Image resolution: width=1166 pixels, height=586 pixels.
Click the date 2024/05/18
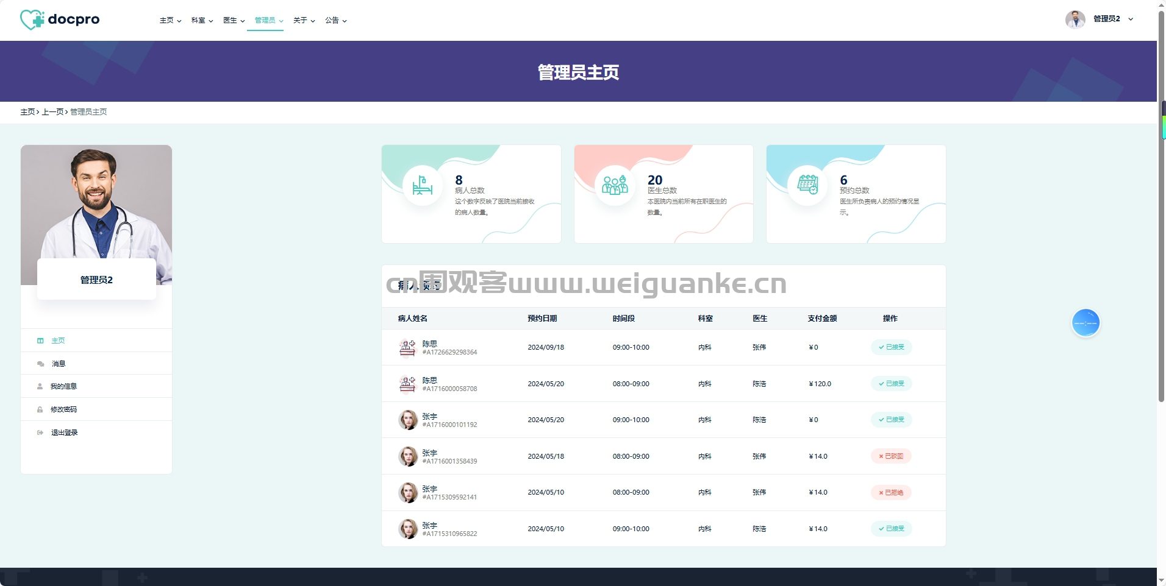(546, 456)
